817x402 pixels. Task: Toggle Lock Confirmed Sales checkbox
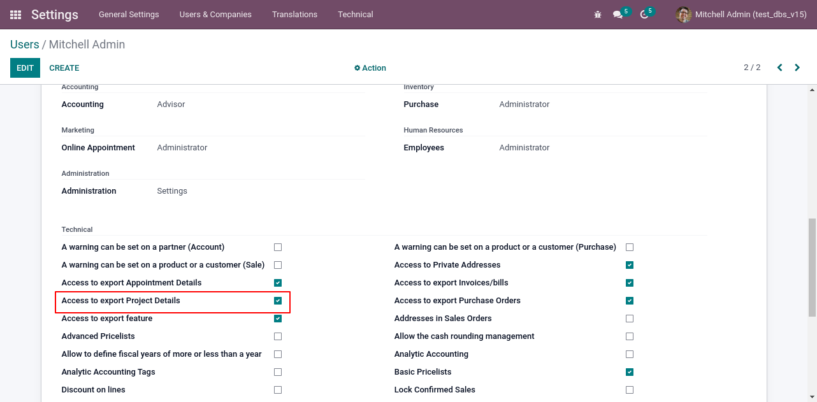click(630, 390)
